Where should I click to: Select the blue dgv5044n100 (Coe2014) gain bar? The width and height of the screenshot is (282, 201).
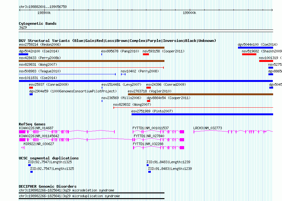(255, 48)
